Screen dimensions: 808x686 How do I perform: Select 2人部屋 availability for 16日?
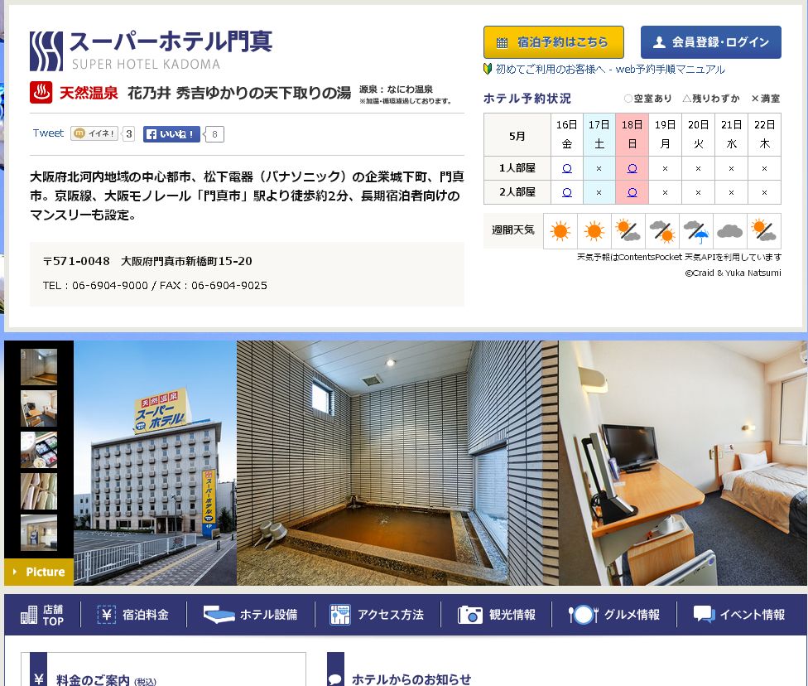coord(567,192)
